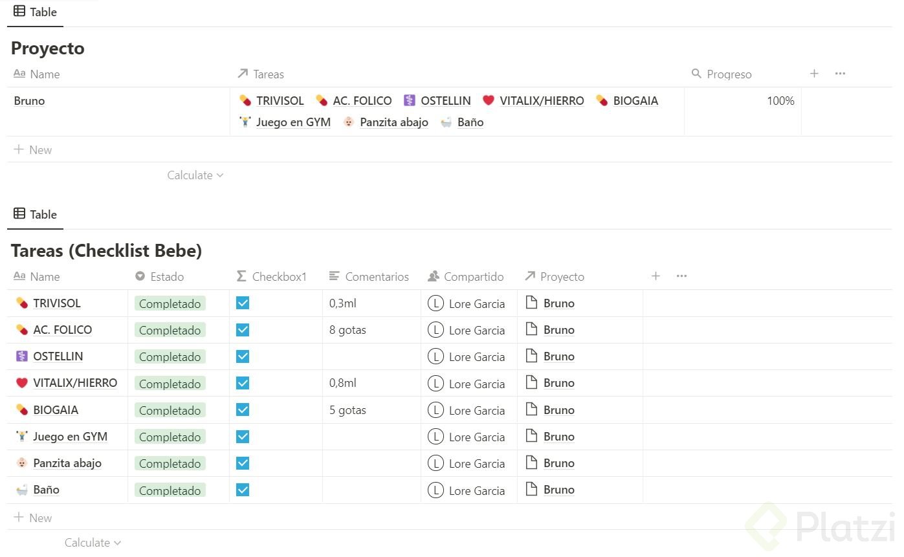
Task: Open the Estado column header menu
Action: pos(159,277)
